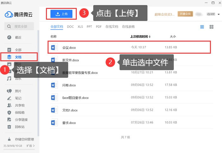
Task: Switch to the 在线文档 tab
Action: (x=112, y=27)
